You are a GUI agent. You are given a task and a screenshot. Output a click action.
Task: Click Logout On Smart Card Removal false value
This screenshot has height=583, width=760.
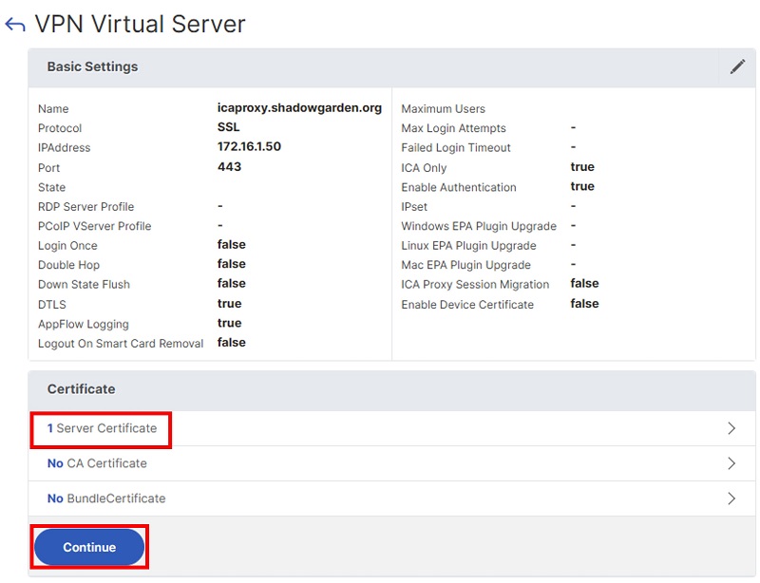231,342
